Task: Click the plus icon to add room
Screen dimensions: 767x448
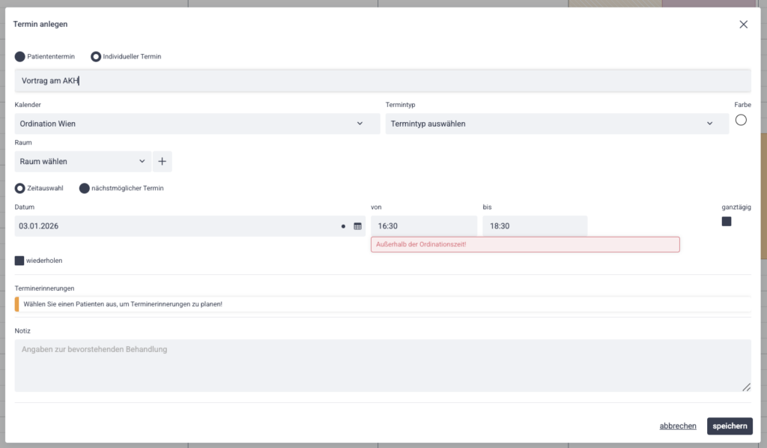Action: [163, 161]
